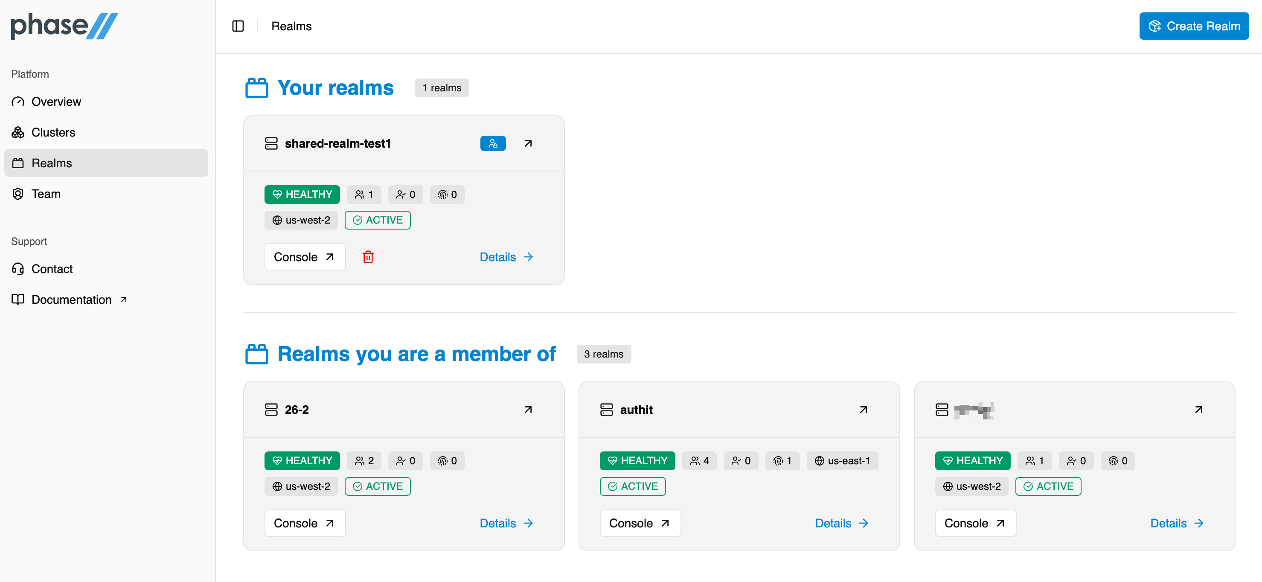View Details of the authit realm
Image resolution: width=1262 pixels, height=582 pixels.
pos(841,523)
